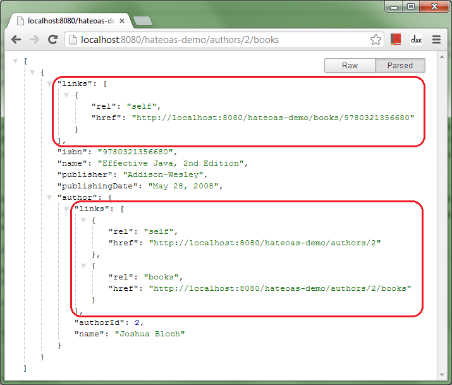
Task: Click the scrollbar up arrow
Action: 442,57
